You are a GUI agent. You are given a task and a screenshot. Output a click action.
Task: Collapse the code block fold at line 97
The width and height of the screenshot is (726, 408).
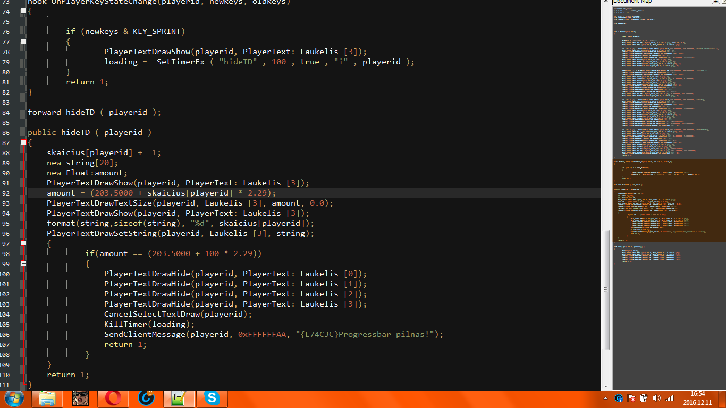click(x=23, y=243)
